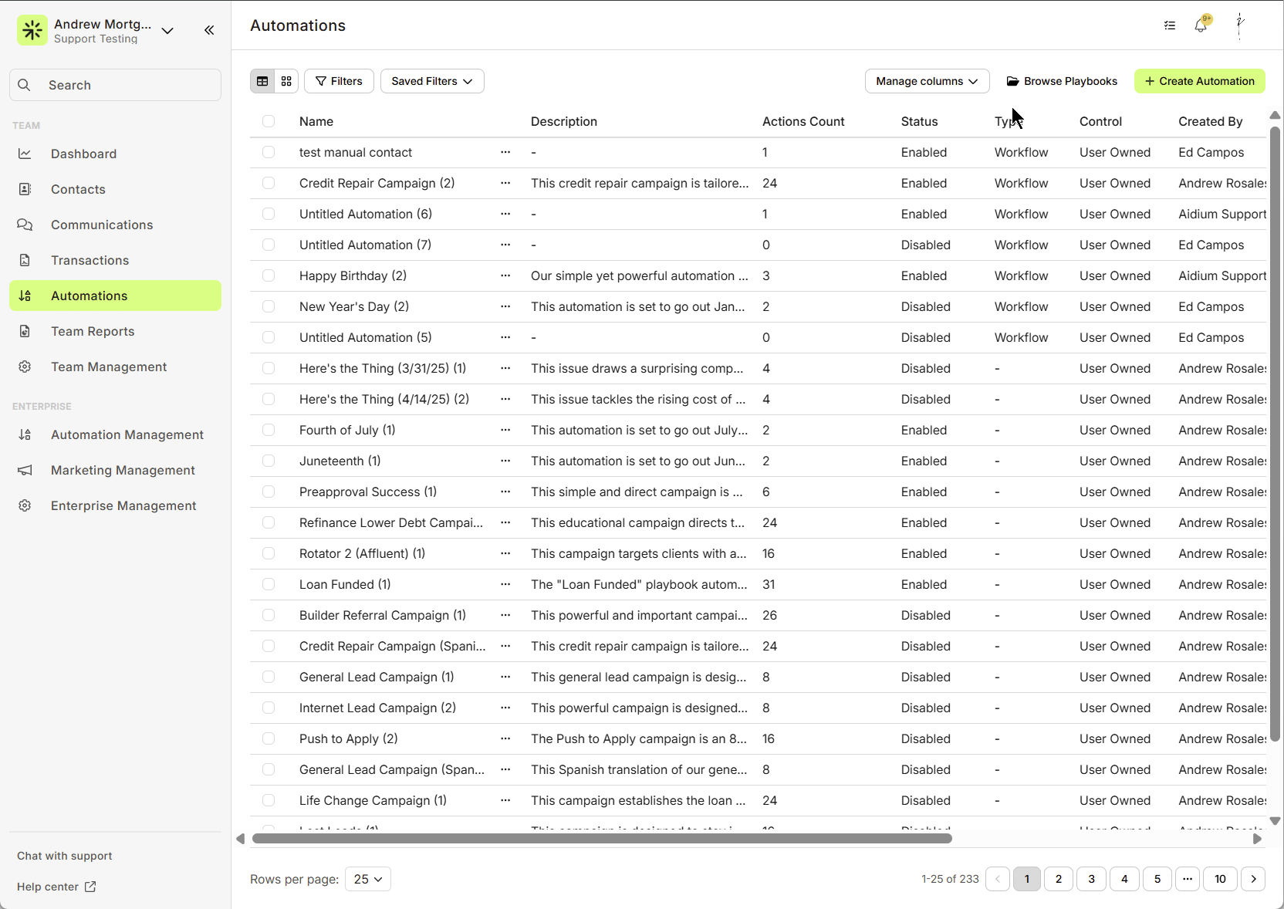This screenshot has height=909, width=1284.
Task: Open Enterprise Management settings
Action: coord(123,505)
